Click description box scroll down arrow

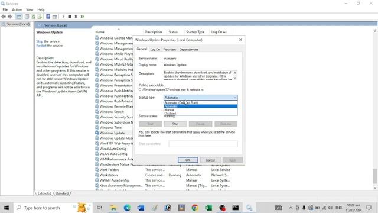coord(235,78)
